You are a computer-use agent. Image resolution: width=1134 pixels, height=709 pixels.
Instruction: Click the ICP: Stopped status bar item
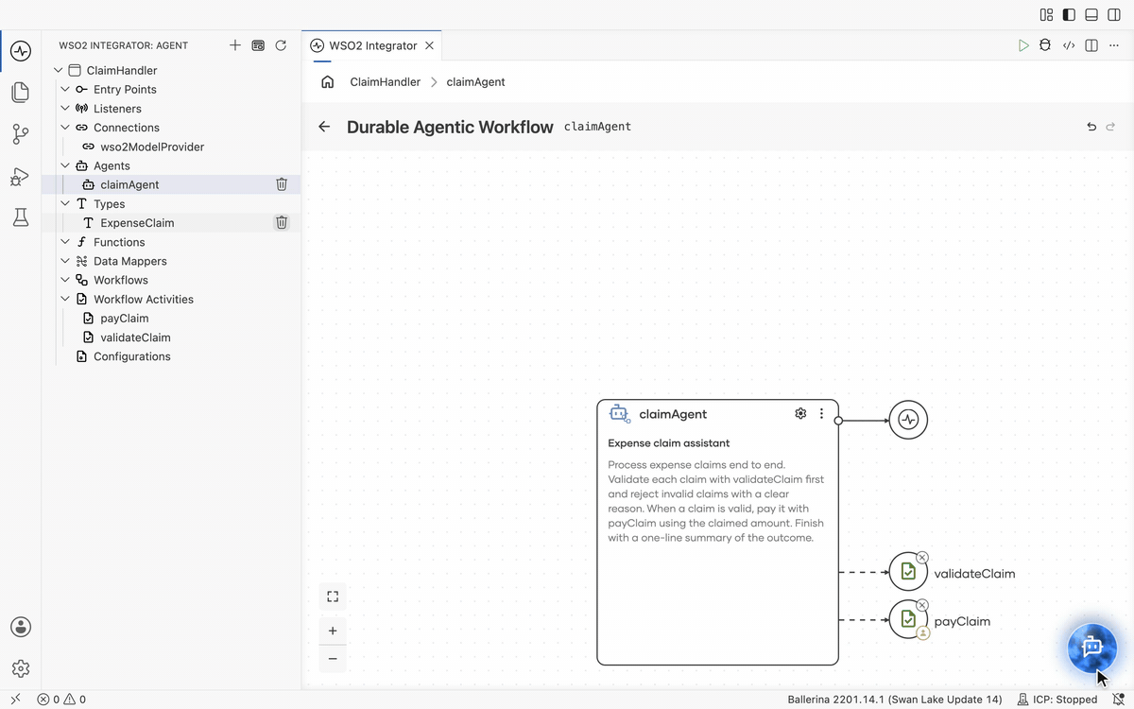point(1057,700)
